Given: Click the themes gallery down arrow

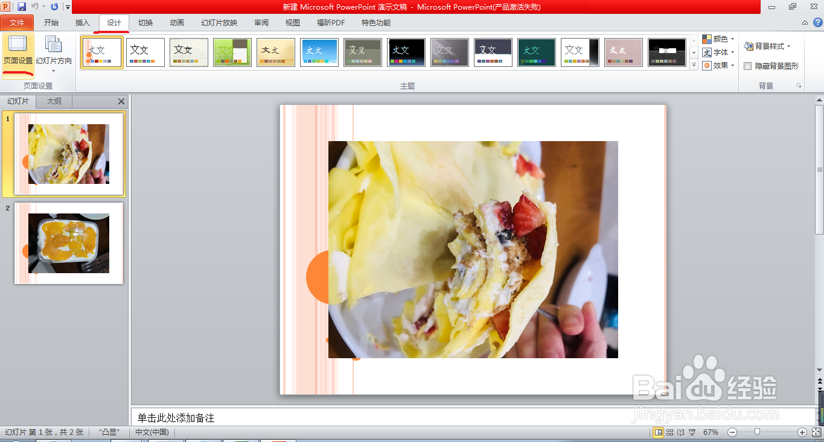Looking at the screenshot, I should click(694, 52).
